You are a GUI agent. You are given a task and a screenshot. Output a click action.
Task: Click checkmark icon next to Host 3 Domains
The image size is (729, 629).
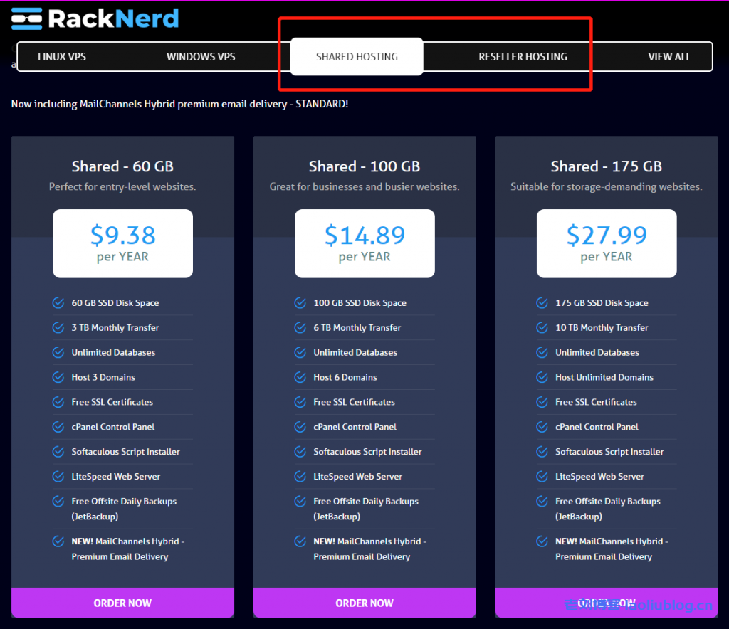click(x=58, y=377)
